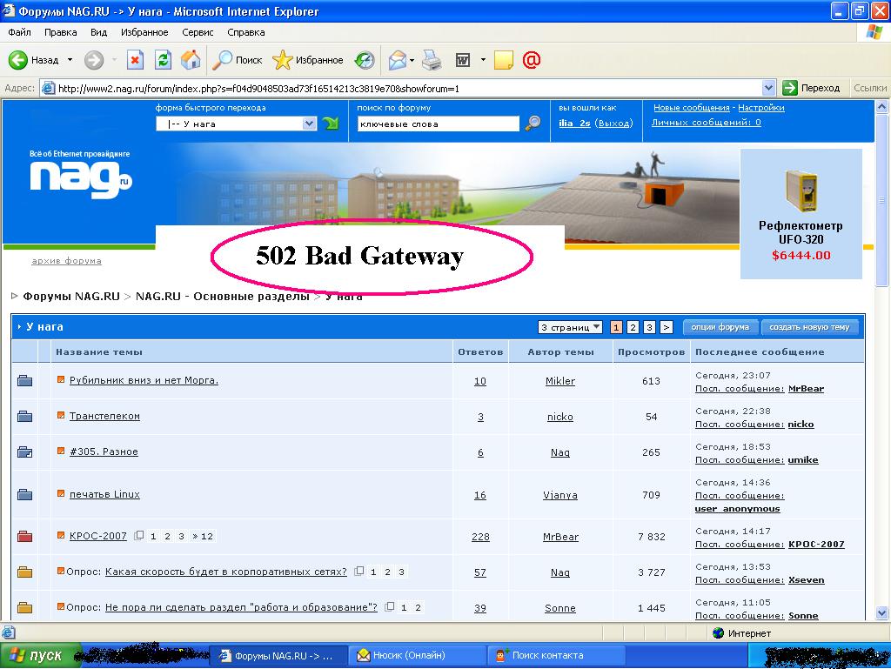Click the Edit with Word icon
Image resolution: width=891 pixels, height=669 pixels.
(x=463, y=60)
